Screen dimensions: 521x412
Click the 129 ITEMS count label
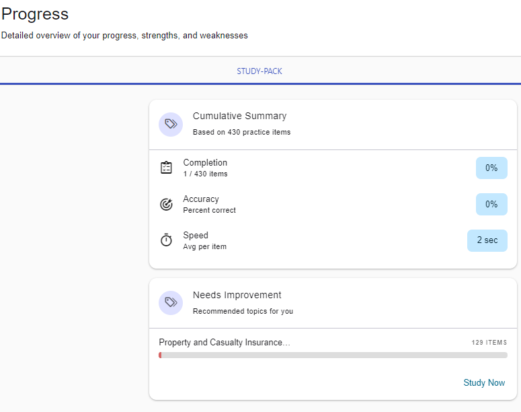coord(489,343)
